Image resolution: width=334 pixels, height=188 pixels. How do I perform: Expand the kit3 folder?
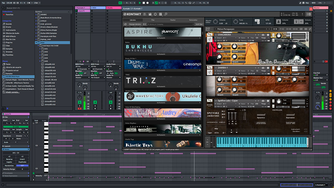[x=40, y=55]
